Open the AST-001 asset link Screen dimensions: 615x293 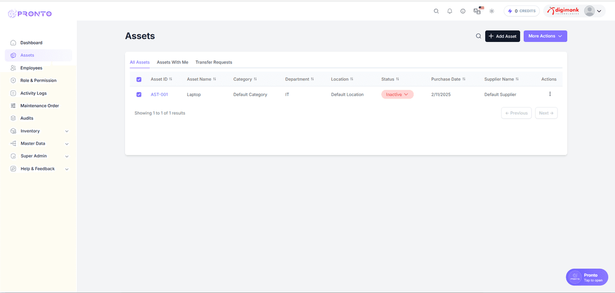pyautogui.click(x=159, y=95)
